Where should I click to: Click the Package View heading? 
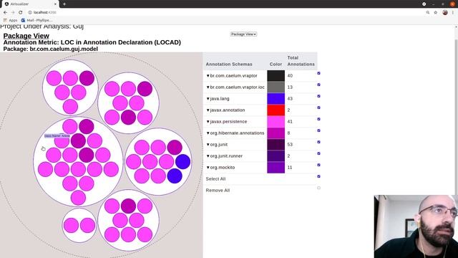pyautogui.click(x=26, y=36)
